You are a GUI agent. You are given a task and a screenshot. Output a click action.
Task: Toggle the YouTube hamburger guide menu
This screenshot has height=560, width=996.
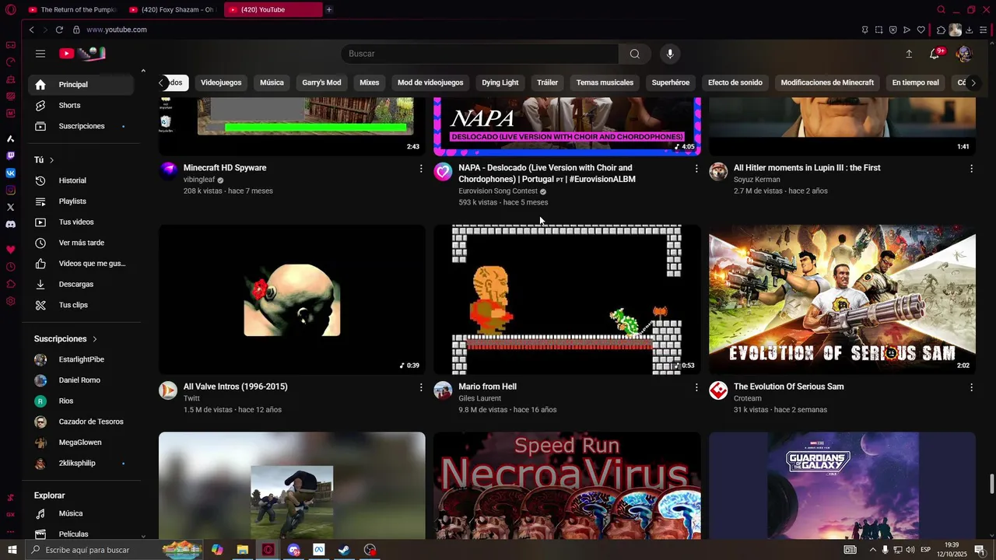click(40, 54)
